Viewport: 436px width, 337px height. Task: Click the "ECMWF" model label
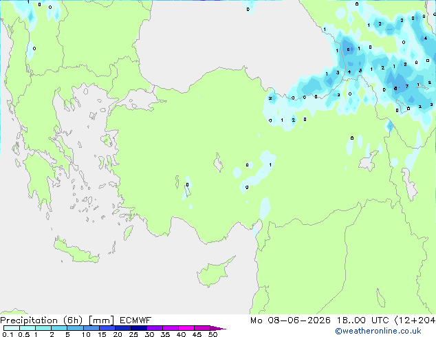coord(135,320)
